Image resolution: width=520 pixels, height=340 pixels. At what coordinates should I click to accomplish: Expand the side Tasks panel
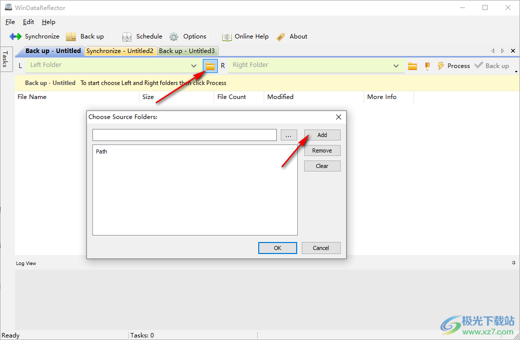click(5, 59)
